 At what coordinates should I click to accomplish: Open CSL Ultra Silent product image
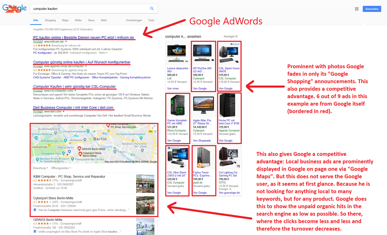177,158
